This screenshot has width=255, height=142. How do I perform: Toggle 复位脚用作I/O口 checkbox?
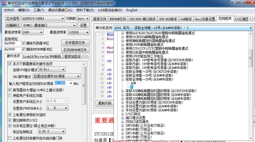pos(10,120)
